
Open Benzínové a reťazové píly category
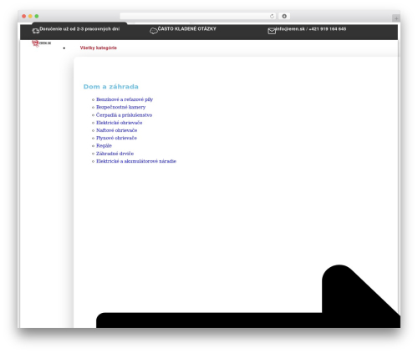125,99
